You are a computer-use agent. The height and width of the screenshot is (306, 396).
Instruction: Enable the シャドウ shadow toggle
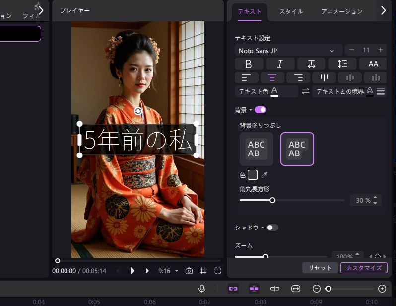coord(272,228)
